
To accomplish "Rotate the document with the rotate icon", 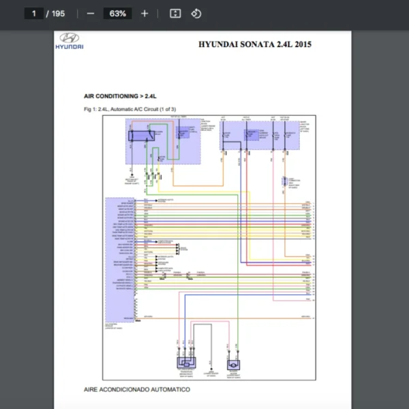I will (196, 14).
